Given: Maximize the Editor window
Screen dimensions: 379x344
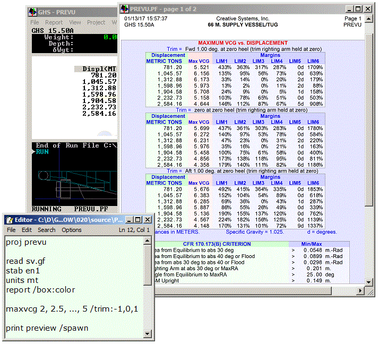Looking at the screenshot, I should click(138, 220).
